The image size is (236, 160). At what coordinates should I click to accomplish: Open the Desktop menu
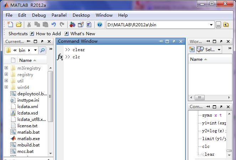click(x=81, y=15)
